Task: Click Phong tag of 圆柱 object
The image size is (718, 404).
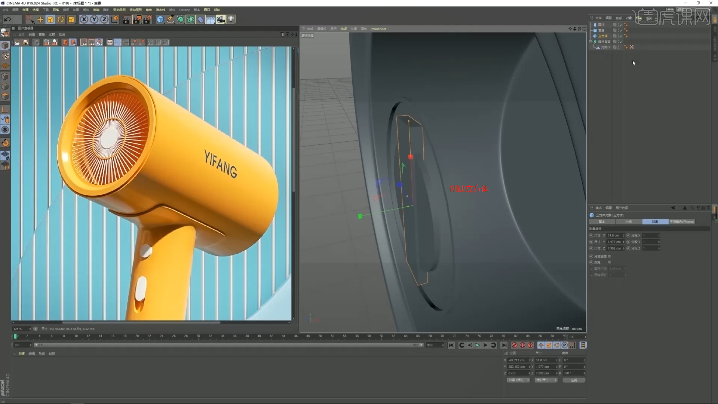Action: tap(626, 25)
